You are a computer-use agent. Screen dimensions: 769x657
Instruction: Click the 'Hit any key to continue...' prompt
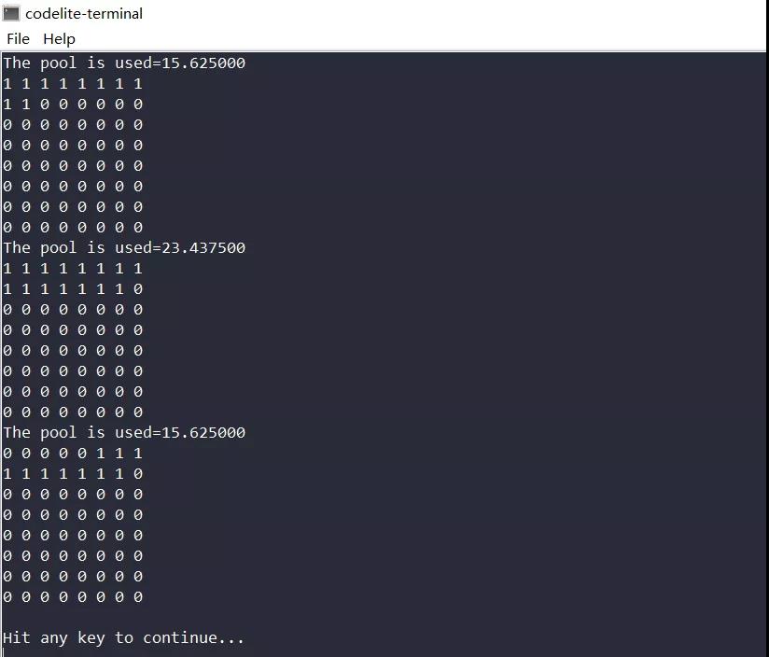[x=123, y=638]
